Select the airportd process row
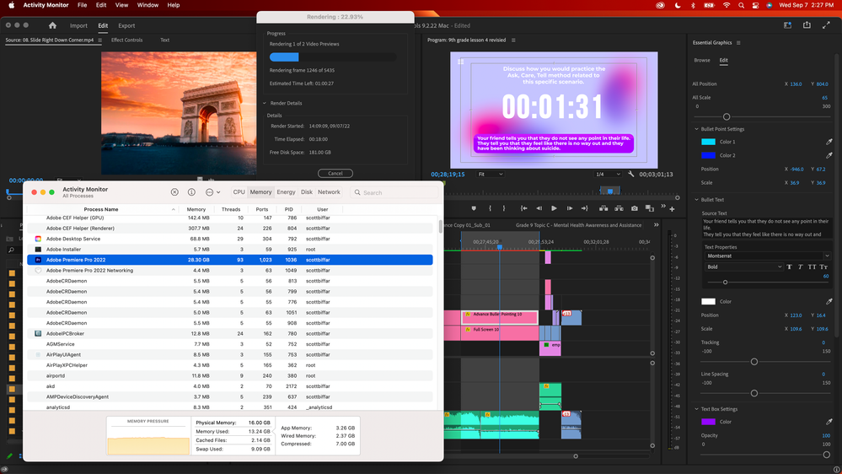 pyautogui.click(x=230, y=375)
